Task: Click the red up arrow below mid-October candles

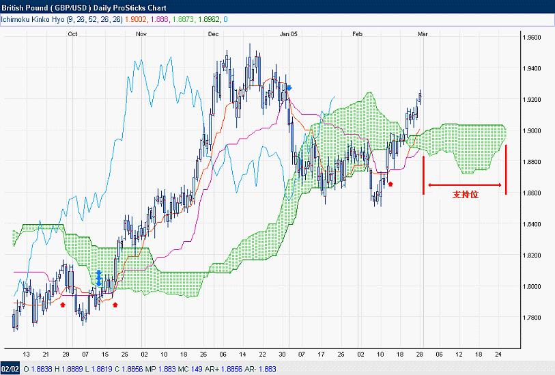Action: point(115,304)
